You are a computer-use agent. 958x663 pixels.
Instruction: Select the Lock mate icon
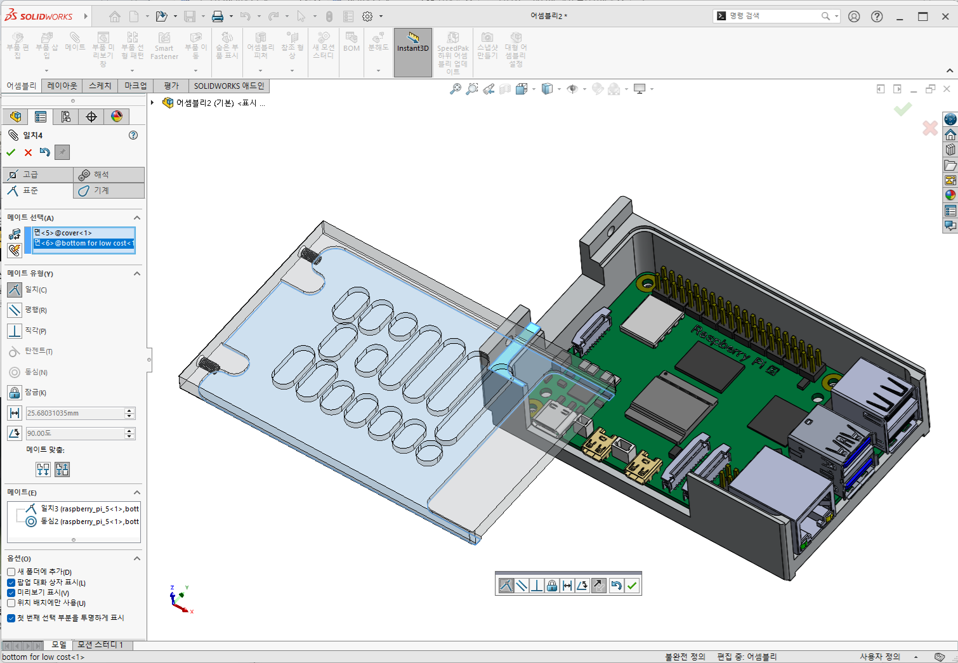(15, 393)
